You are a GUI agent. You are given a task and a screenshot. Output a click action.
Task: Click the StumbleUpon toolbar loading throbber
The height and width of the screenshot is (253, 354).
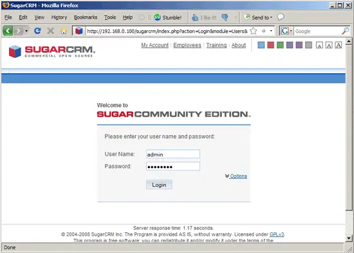(142, 17)
